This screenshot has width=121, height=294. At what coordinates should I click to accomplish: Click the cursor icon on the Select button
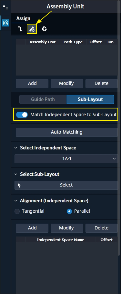(19, 185)
